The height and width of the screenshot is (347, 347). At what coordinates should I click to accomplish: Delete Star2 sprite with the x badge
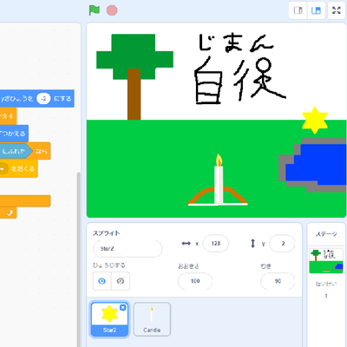point(123,307)
